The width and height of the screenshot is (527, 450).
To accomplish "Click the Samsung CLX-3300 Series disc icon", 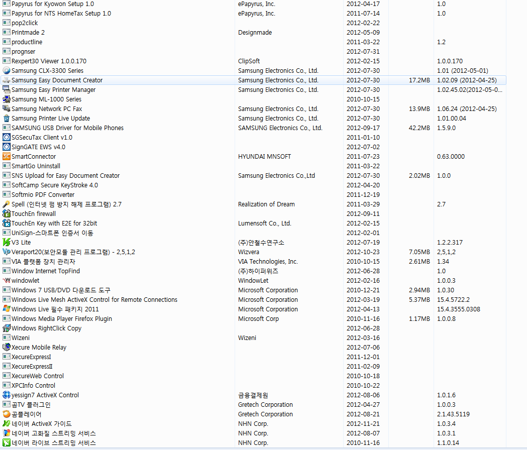I will 7,71.
